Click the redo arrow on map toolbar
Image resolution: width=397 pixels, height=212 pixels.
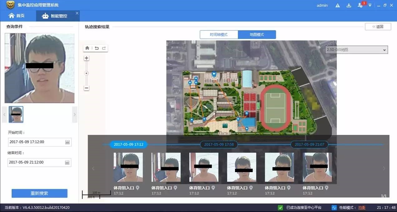point(104,48)
